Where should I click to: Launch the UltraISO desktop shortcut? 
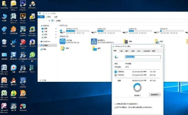pyautogui.click(x=32, y=43)
